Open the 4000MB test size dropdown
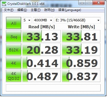This screenshot has width=107, height=97. (x=43, y=20)
